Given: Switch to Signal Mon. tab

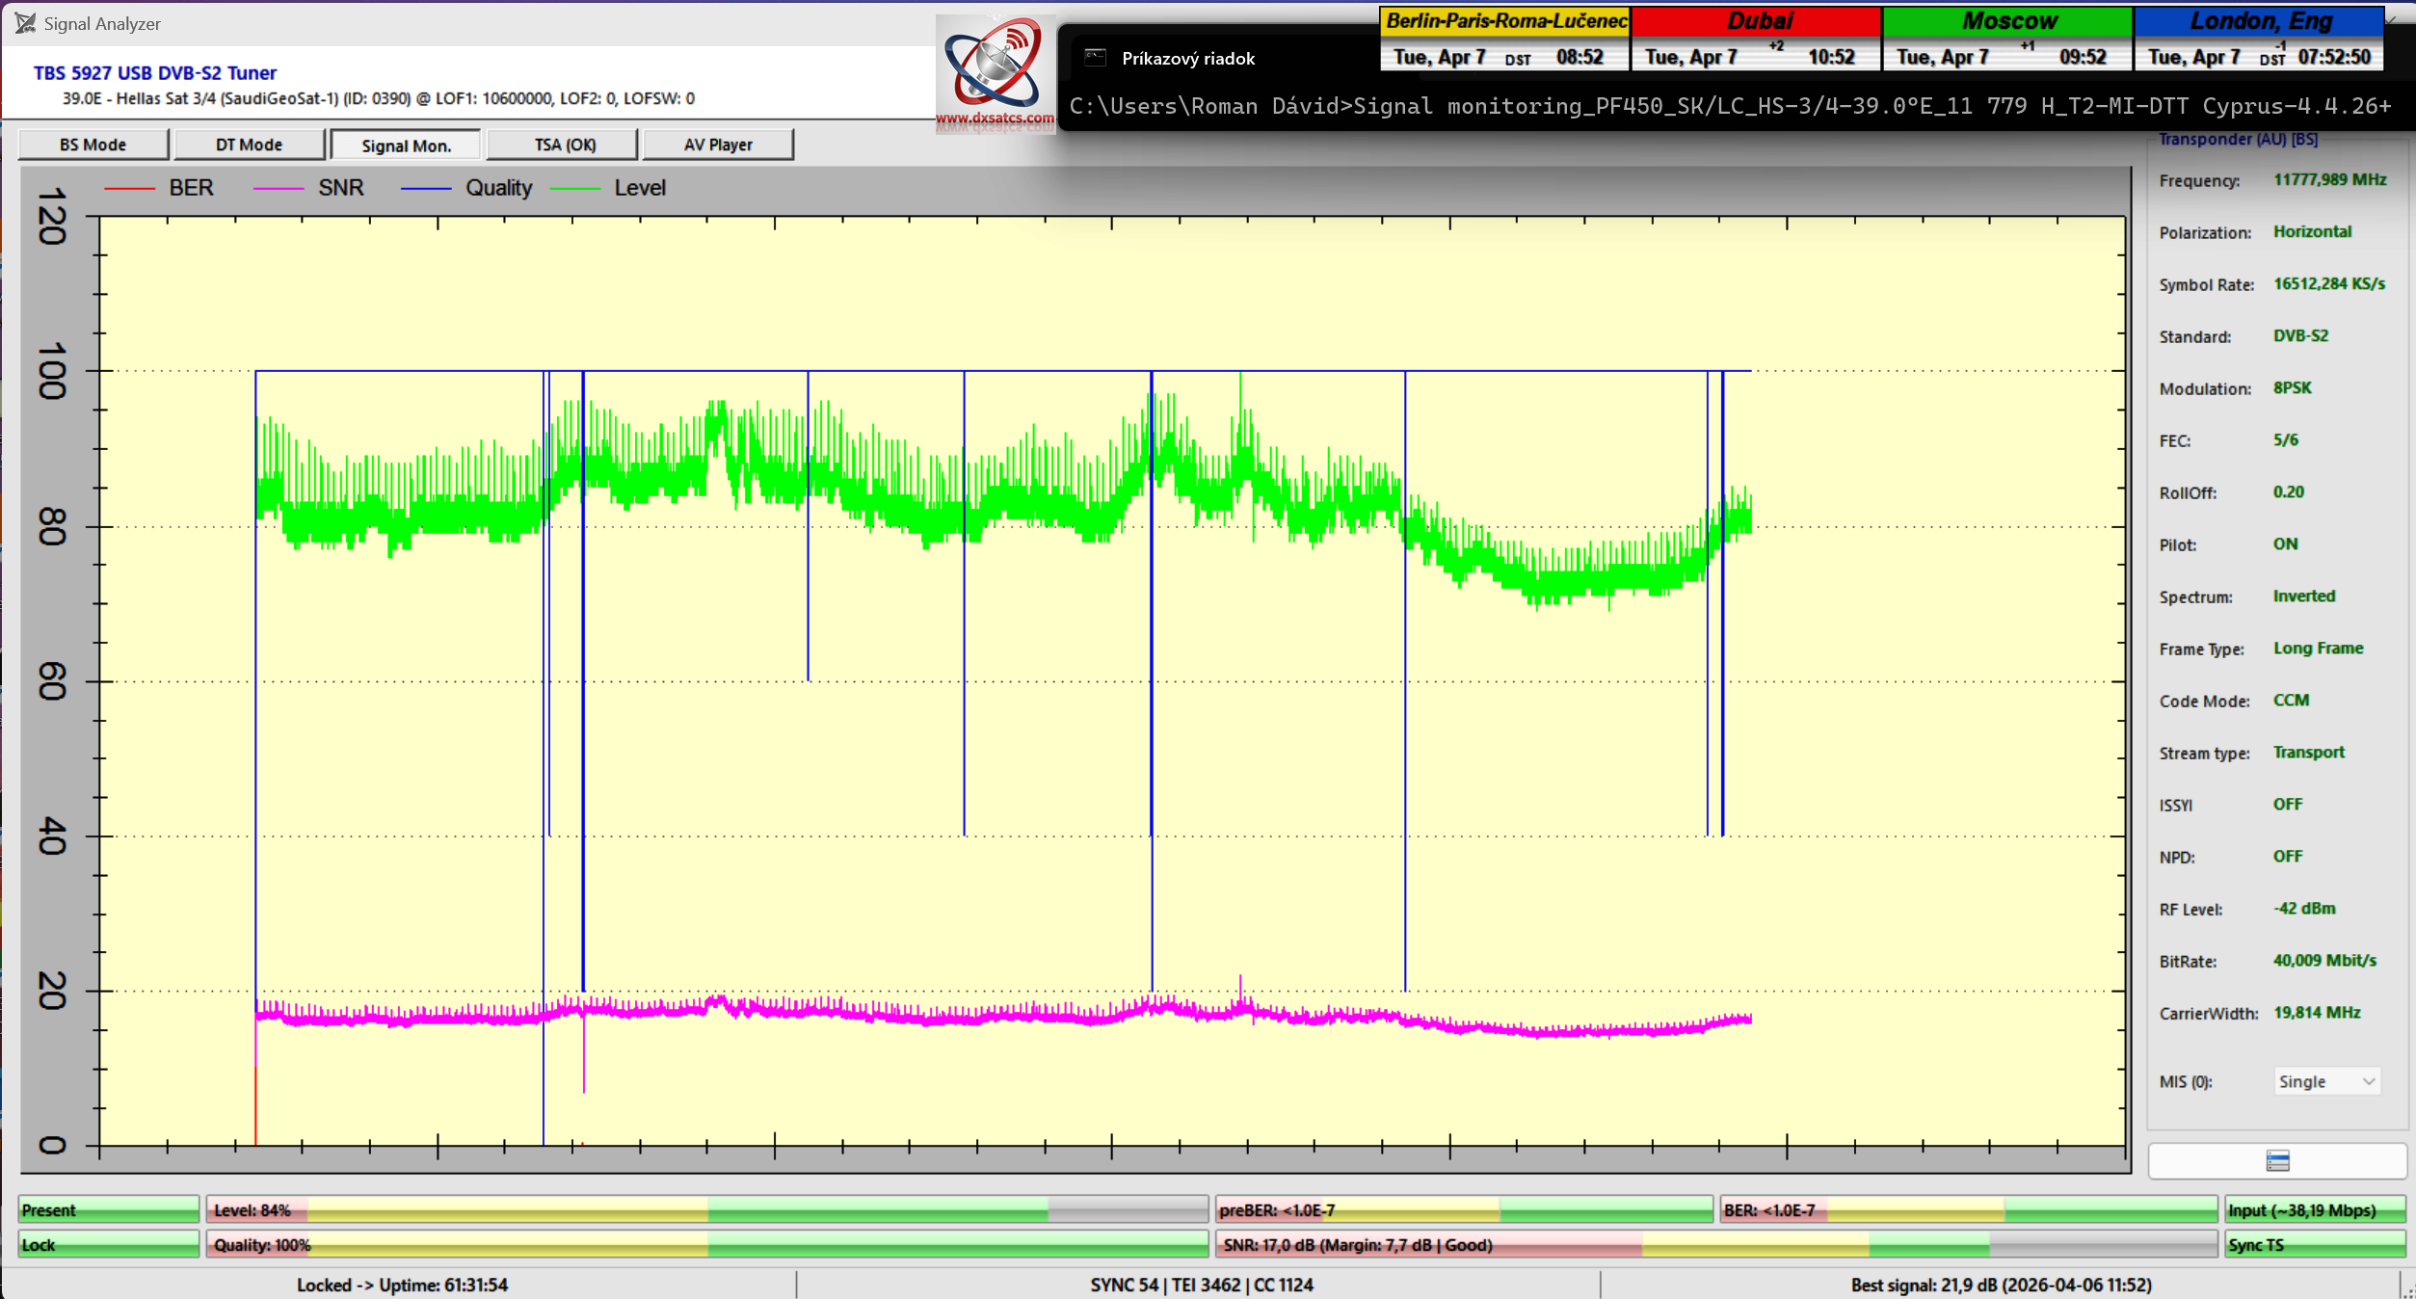Looking at the screenshot, I should pos(406,146).
